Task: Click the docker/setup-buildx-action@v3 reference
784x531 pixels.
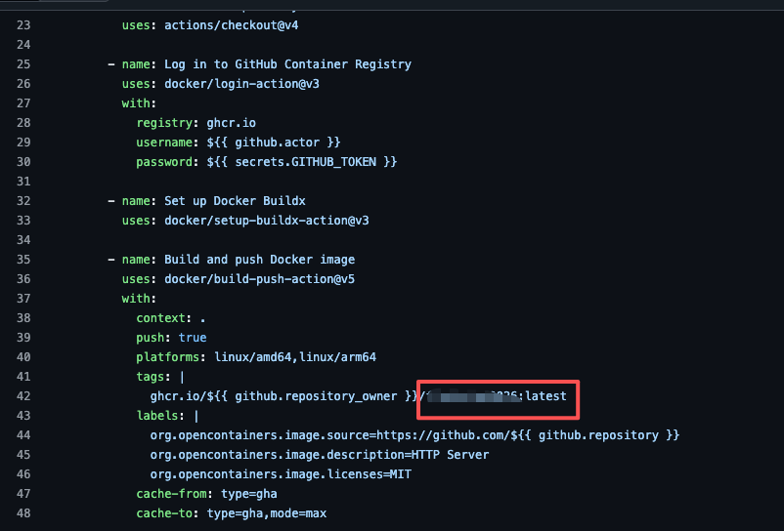Action: [x=266, y=221]
